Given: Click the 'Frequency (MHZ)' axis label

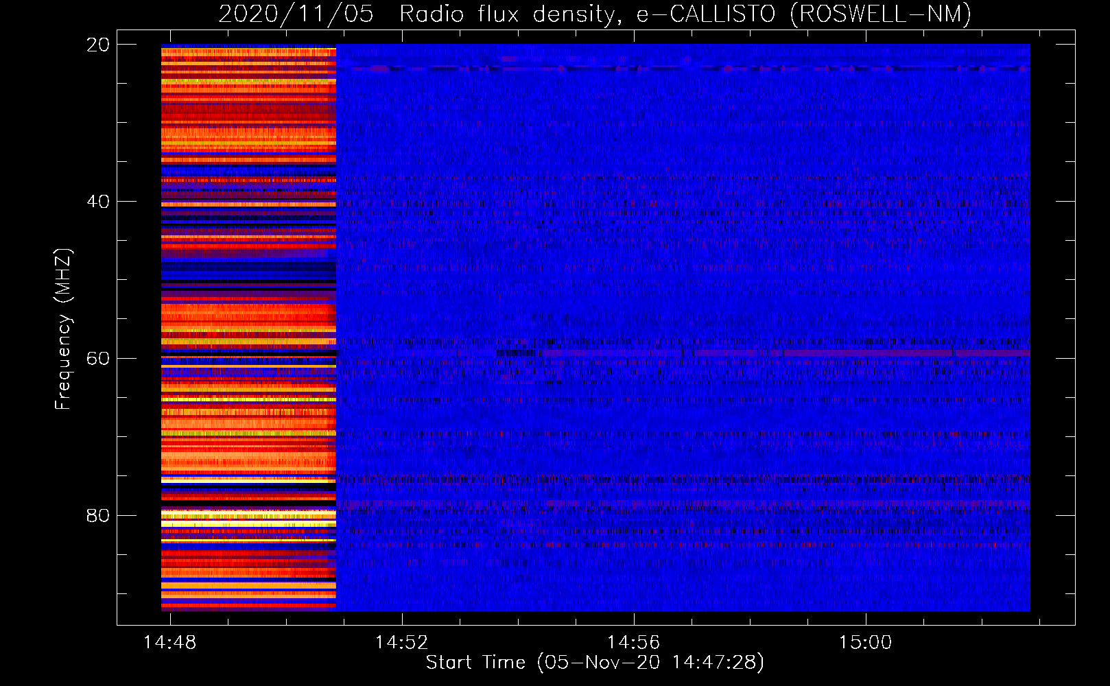Looking at the screenshot, I should pyautogui.click(x=63, y=329).
